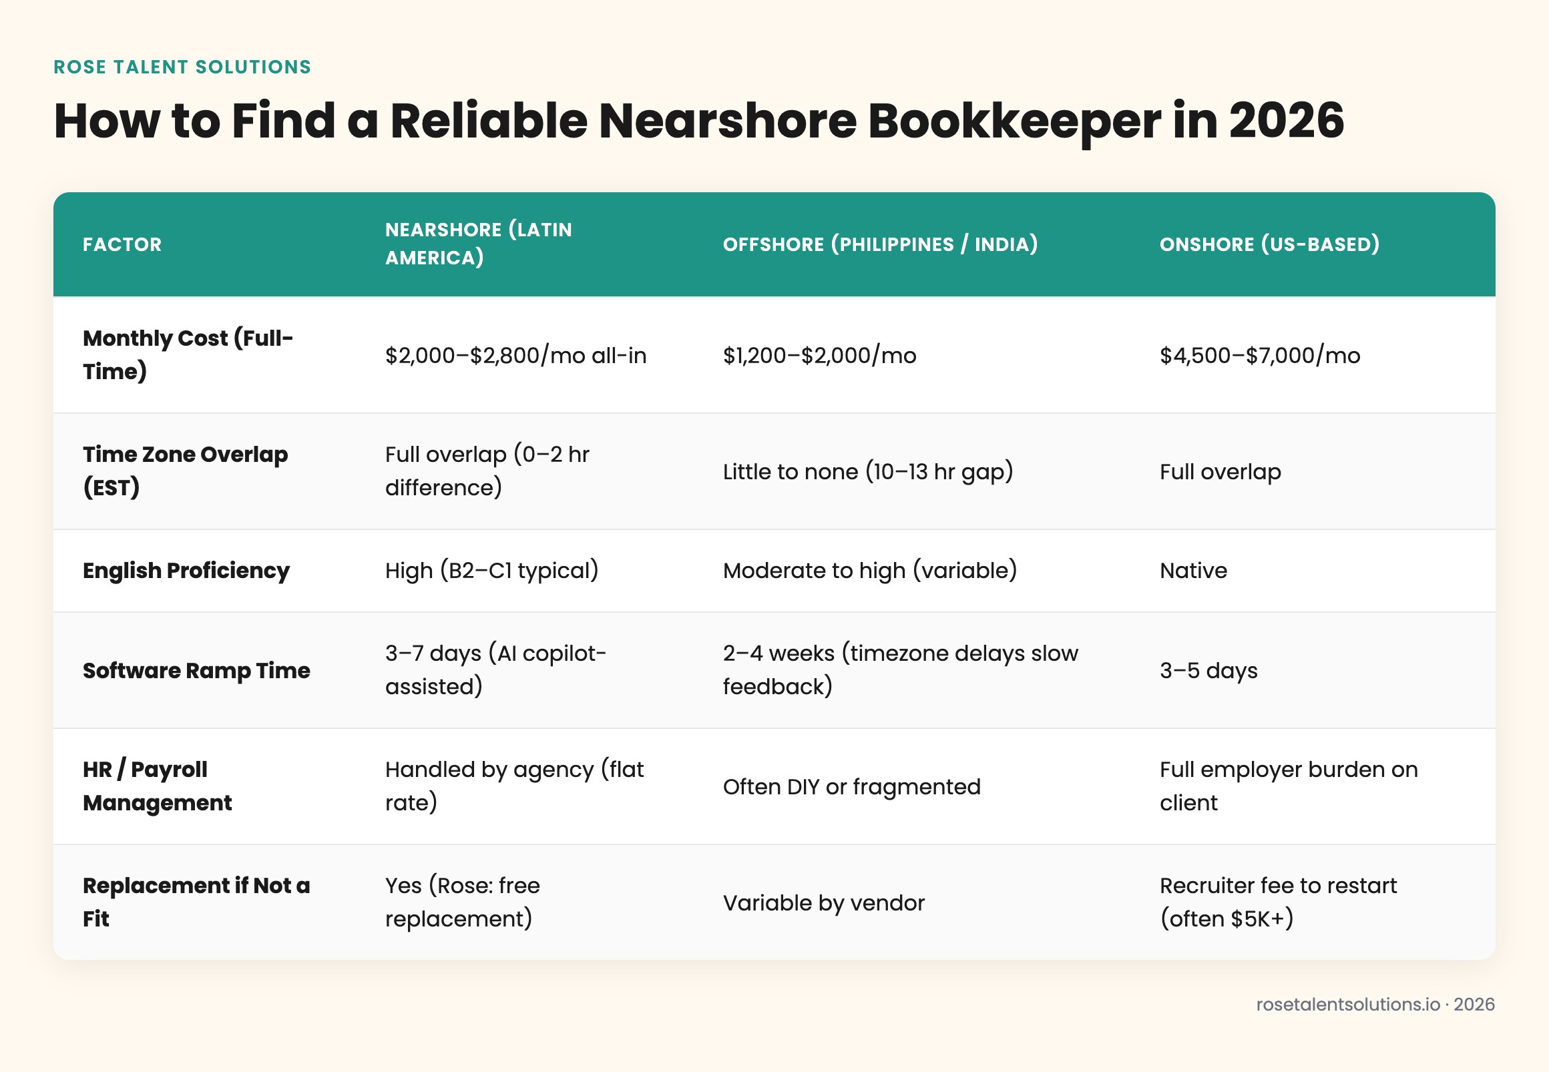
Task: Click the '2–4 weeks (timezone delays slow feedback)' cell
Action: click(x=900, y=669)
